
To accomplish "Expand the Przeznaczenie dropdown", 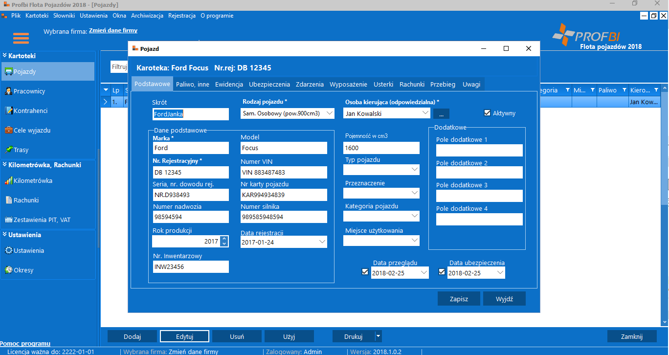I will 415,193.
